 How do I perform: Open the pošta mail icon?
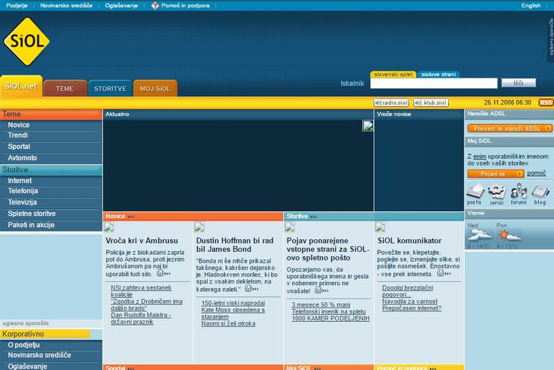pos(475,193)
